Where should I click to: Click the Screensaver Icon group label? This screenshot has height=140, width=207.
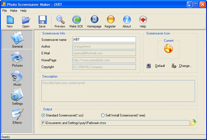158,33
